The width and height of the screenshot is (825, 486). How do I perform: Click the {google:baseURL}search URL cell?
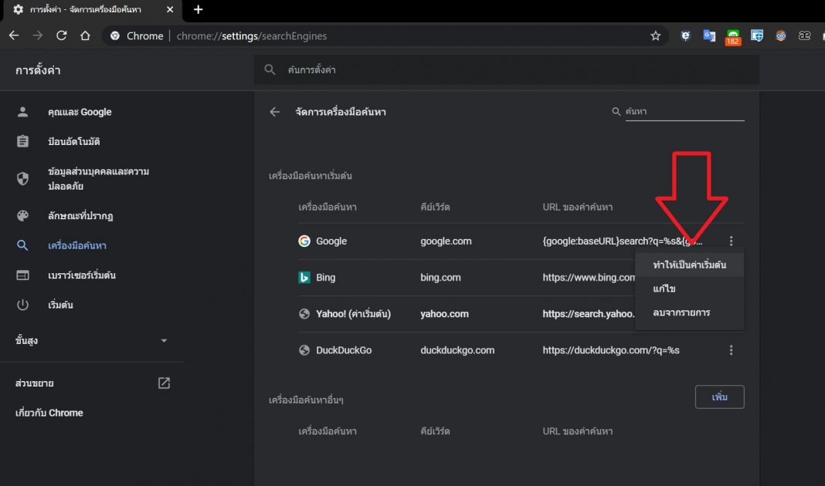pos(623,241)
